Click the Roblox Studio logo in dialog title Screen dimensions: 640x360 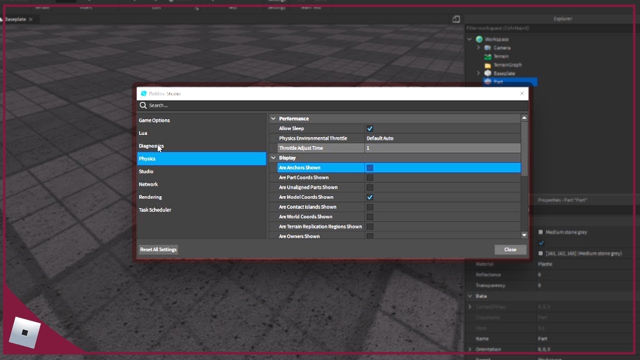144,93
